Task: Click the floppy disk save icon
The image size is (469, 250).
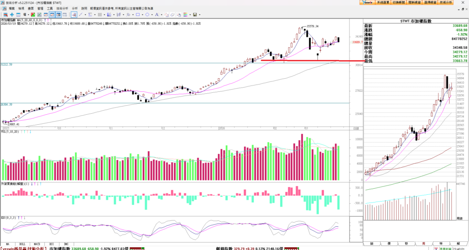Action: 195,15
